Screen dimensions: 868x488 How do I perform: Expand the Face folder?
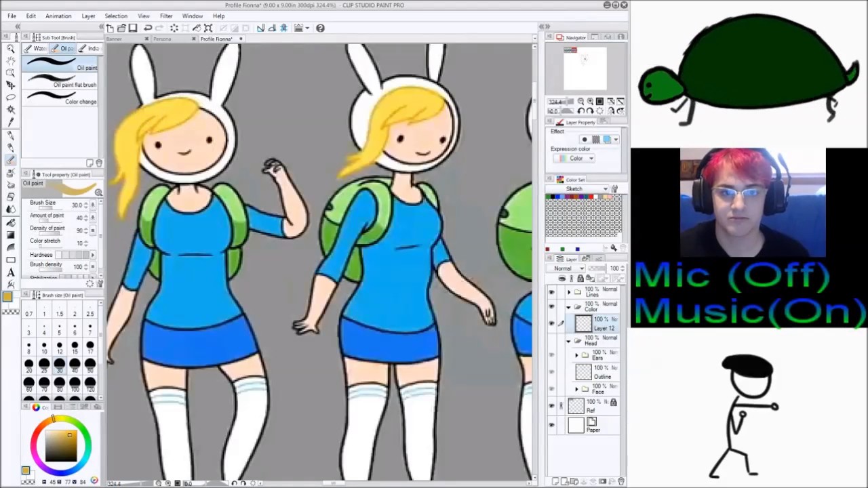point(577,389)
